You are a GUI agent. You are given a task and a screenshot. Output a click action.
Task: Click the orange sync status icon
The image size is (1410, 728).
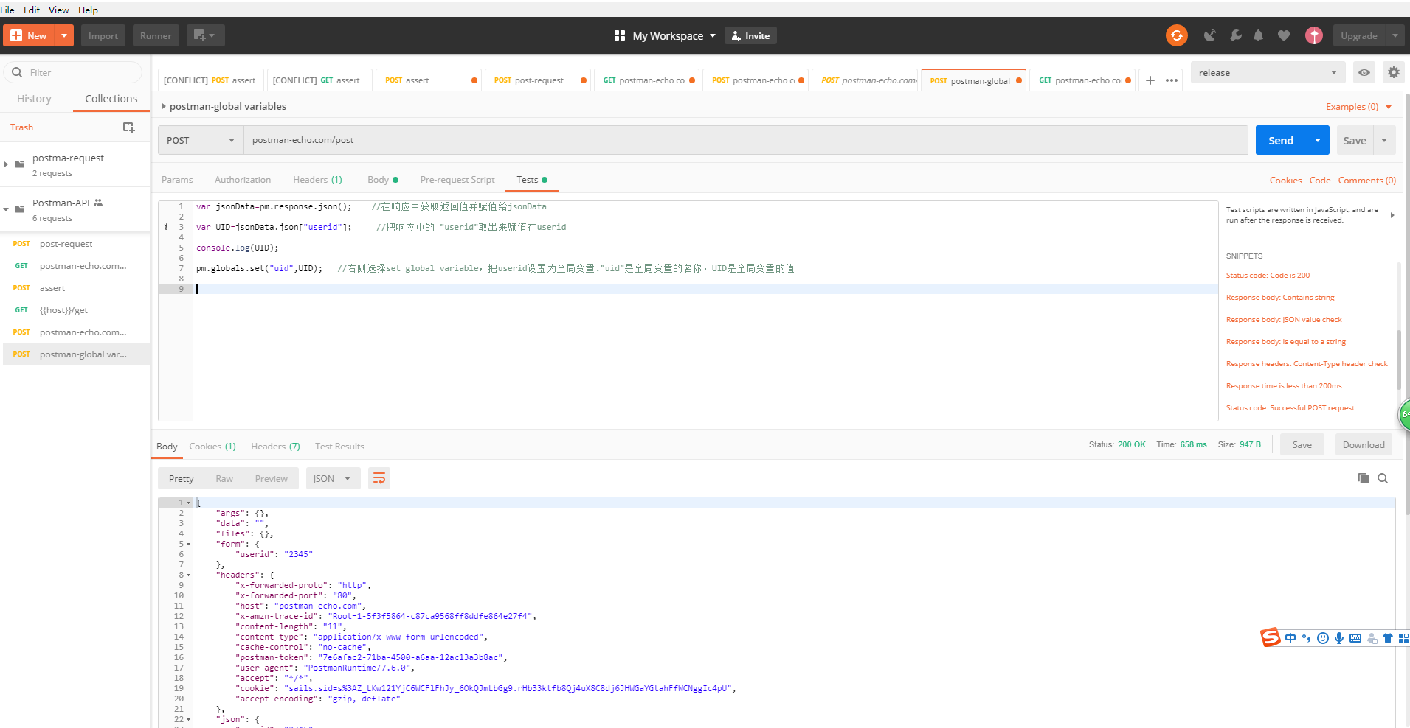tap(1177, 35)
